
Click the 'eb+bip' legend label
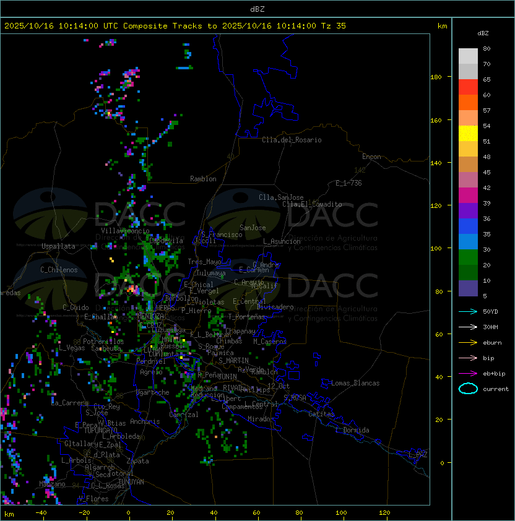[494, 374]
